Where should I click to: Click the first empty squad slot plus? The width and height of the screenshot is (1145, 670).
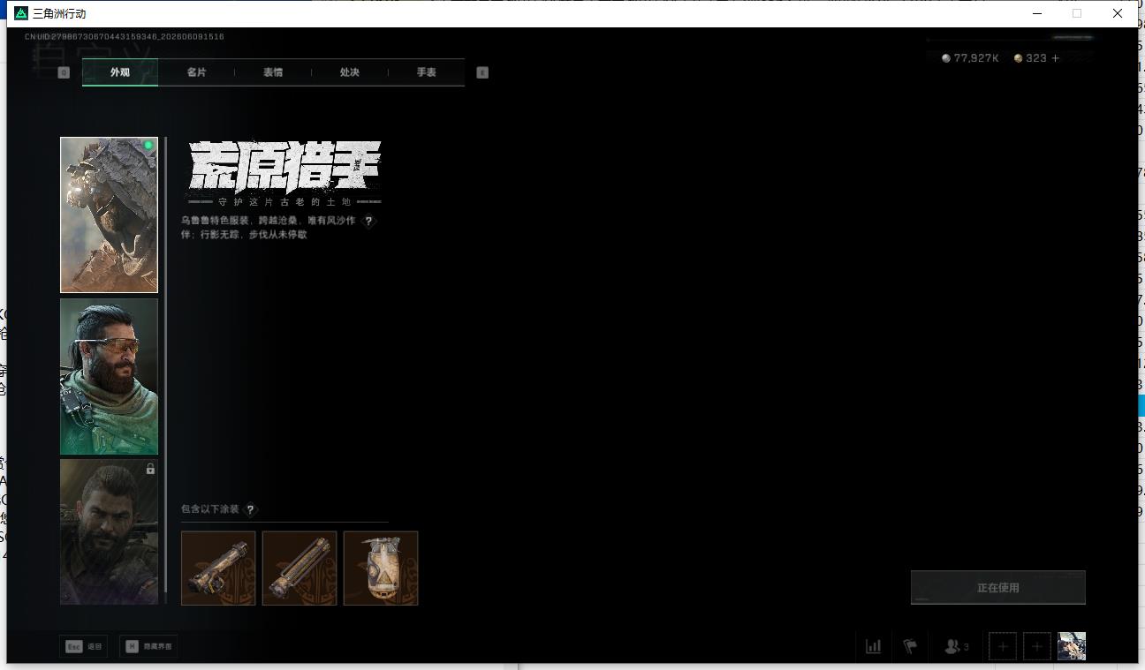click(1003, 646)
